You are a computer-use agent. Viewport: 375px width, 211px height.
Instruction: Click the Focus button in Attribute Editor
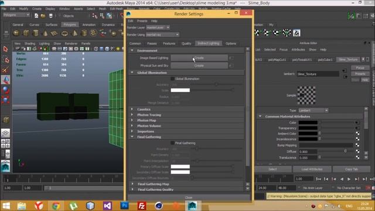[x=360, y=68]
